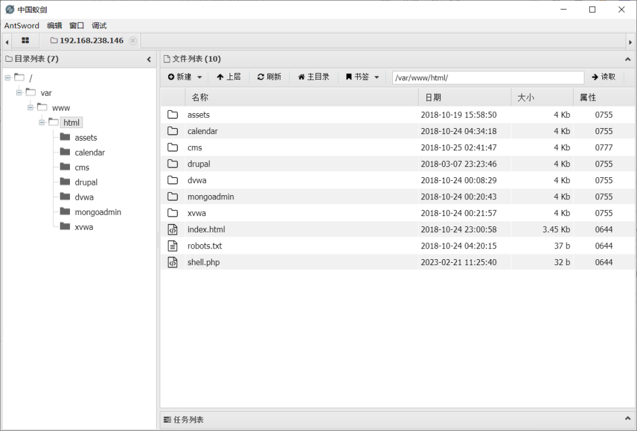The width and height of the screenshot is (637, 431).
Task: Select html folder in tree
Action: pyautogui.click(x=72, y=123)
